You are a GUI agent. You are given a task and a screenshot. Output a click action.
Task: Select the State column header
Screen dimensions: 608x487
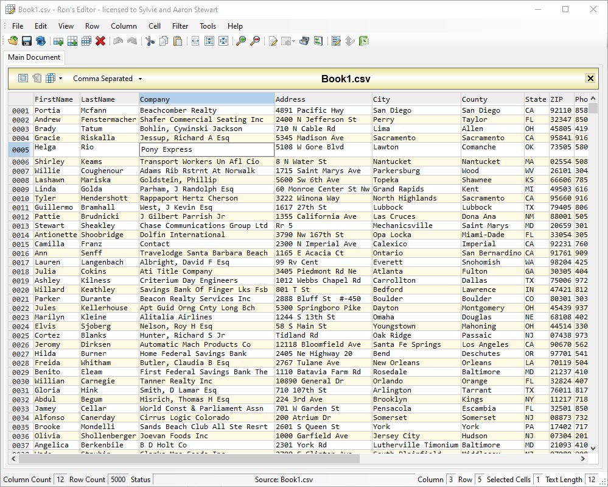[x=536, y=99]
